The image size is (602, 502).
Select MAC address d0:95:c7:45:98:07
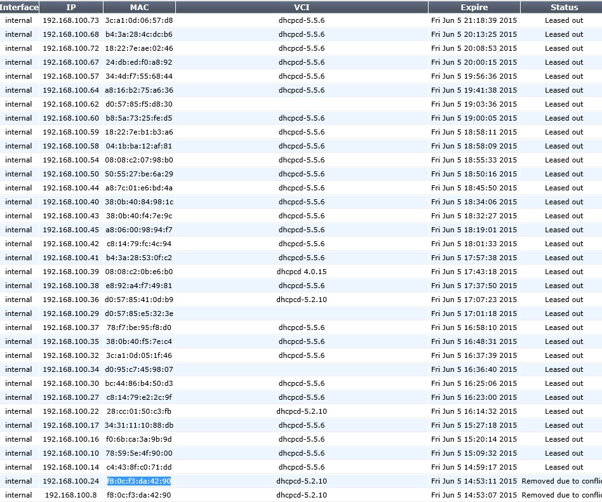click(139, 369)
